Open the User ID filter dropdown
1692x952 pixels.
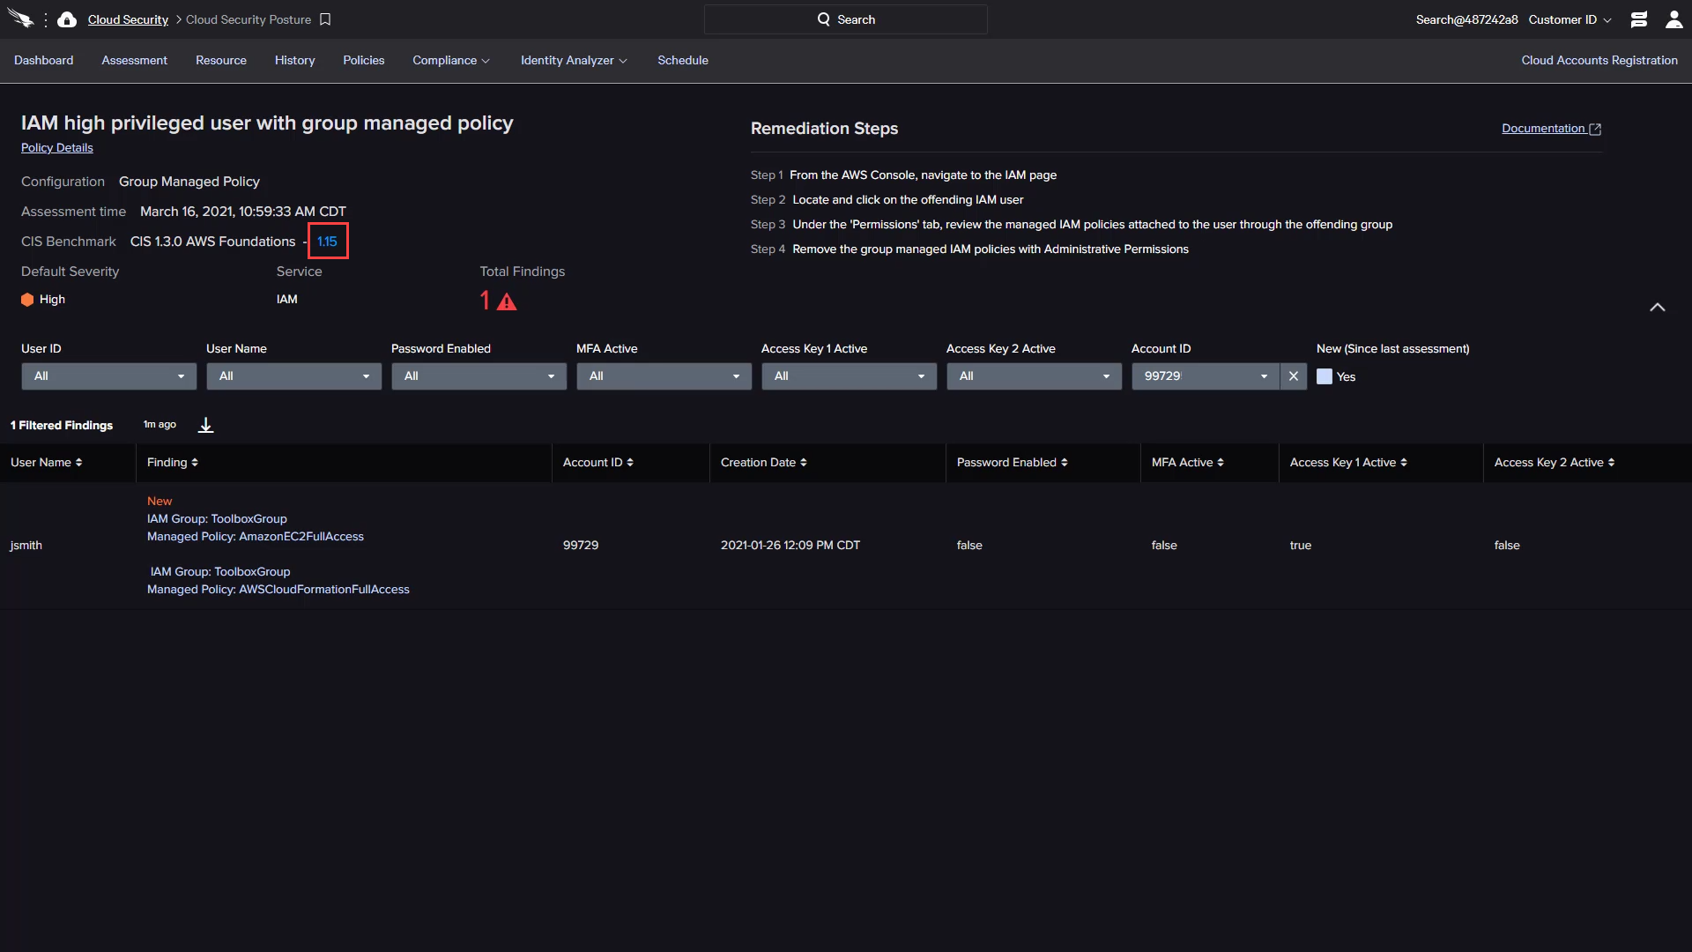click(x=108, y=376)
